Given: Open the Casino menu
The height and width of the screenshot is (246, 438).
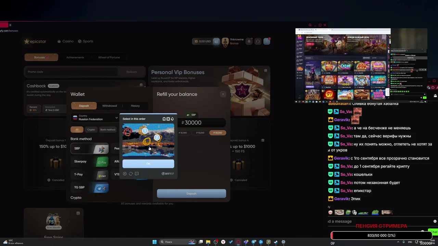Looking at the screenshot, I should [65, 41].
